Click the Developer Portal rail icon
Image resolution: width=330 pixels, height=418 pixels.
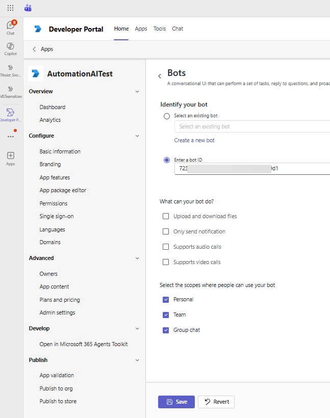[10, 114]
